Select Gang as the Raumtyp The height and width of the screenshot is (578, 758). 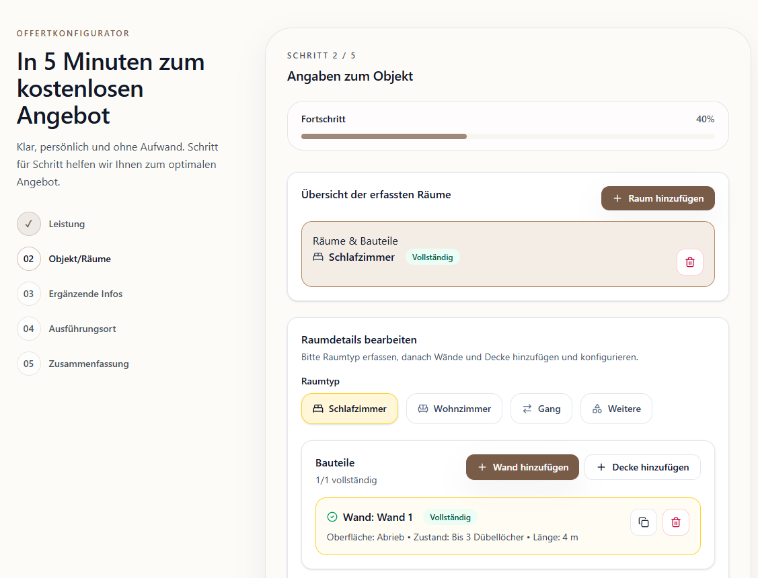(x=541, y=409)
